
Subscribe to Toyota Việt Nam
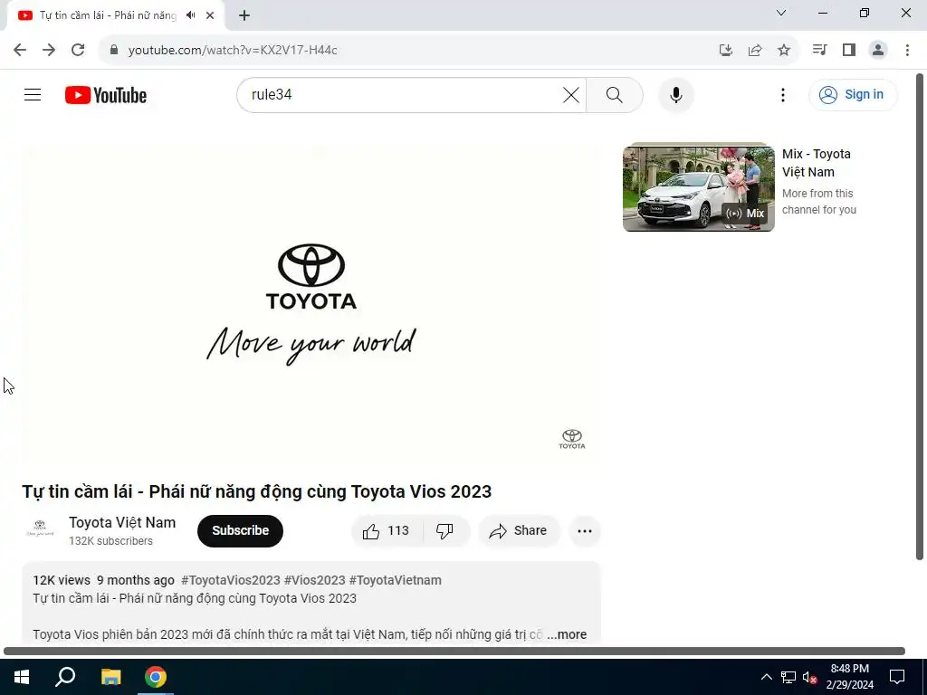click(x=240, y=530)
